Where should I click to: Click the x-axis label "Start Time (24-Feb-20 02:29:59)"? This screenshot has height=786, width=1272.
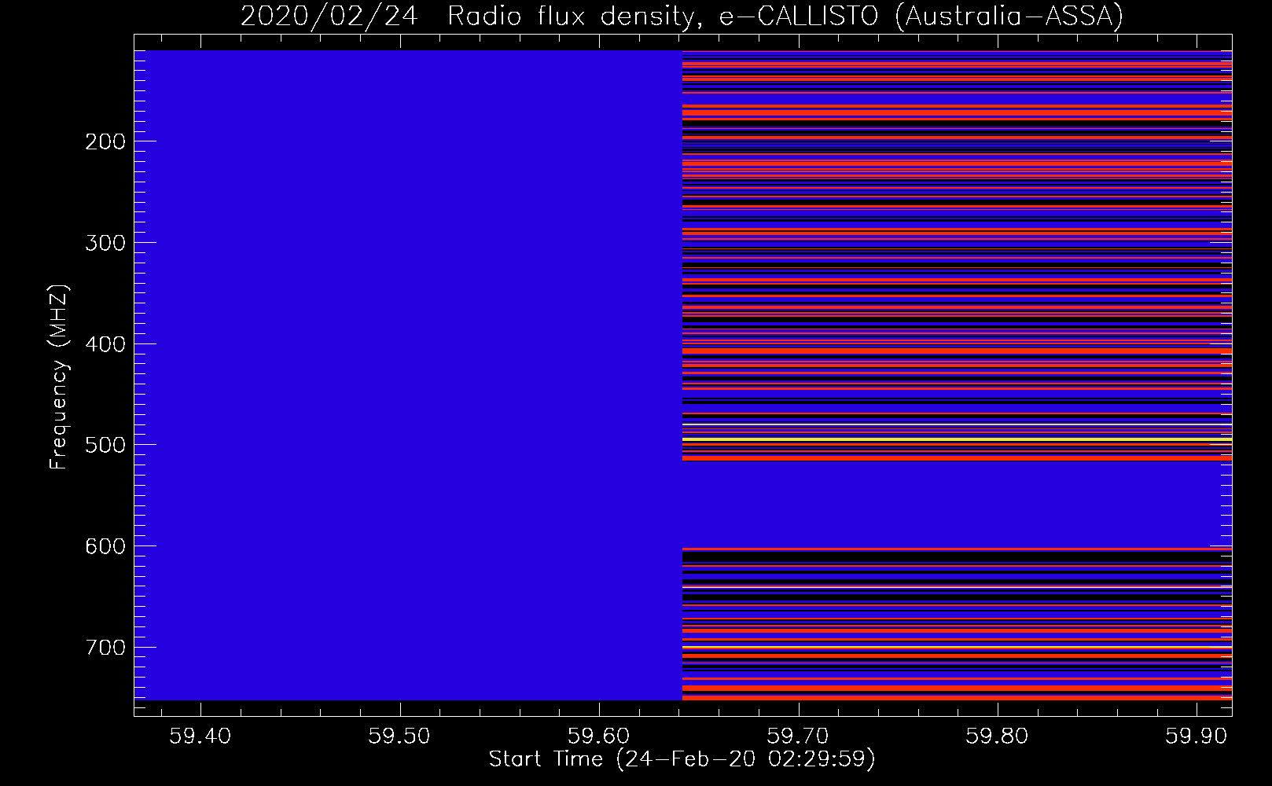pos(682,759)
